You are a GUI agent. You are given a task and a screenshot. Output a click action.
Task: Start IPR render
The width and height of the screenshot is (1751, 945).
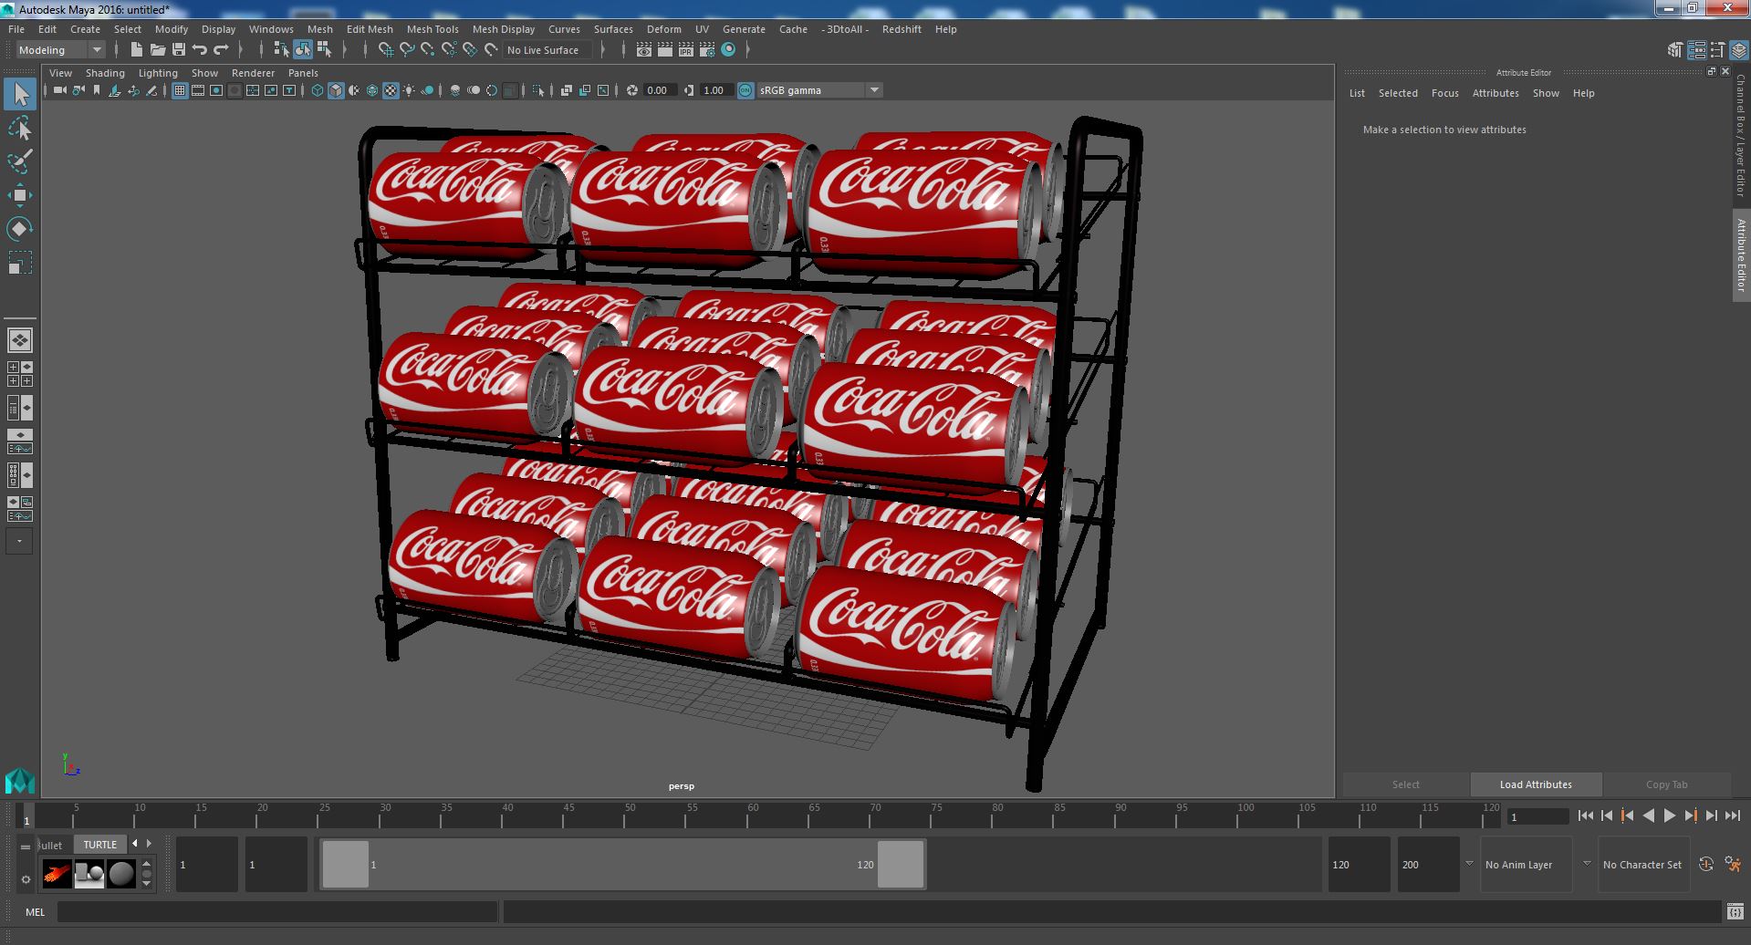click(686, 50)
